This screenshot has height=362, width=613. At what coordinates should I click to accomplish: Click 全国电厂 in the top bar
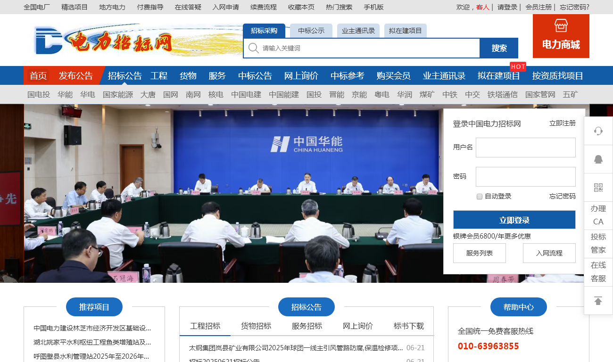(37, 7)
